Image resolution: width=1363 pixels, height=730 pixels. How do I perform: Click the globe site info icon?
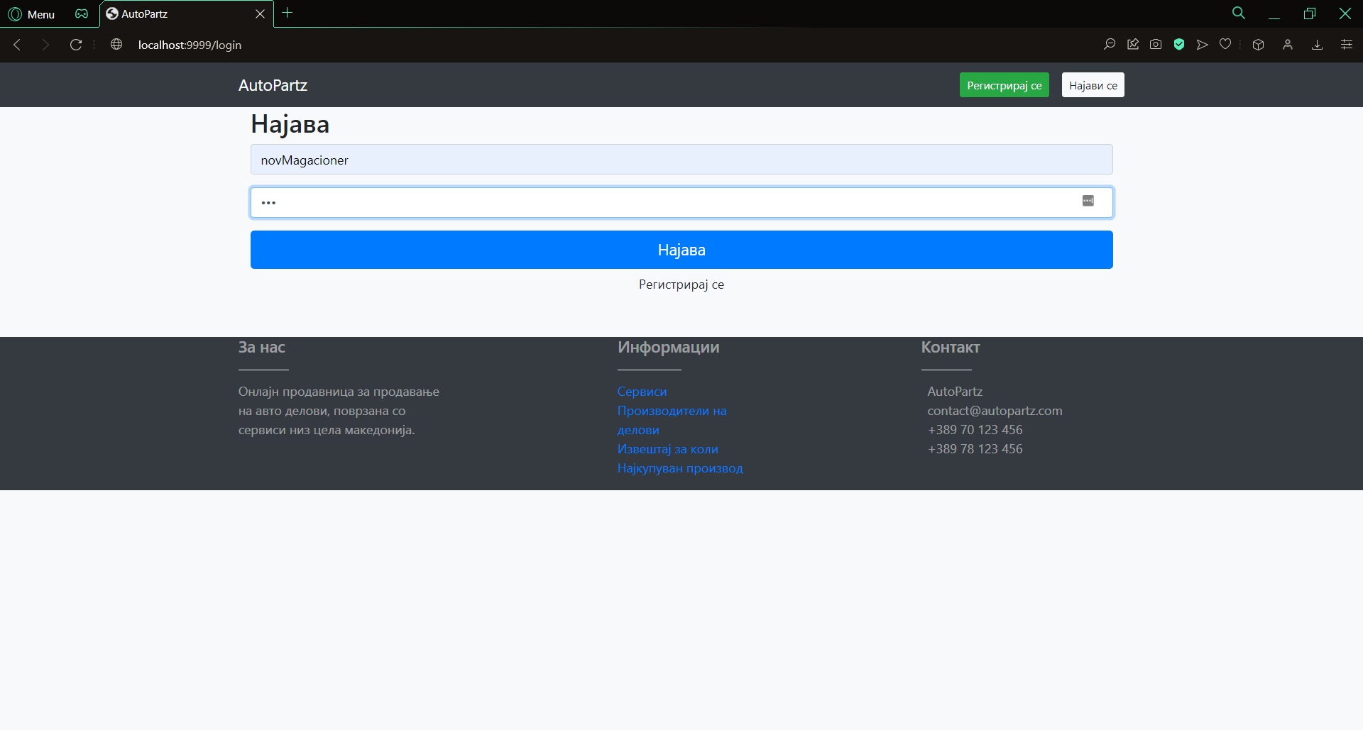(116, 45)
